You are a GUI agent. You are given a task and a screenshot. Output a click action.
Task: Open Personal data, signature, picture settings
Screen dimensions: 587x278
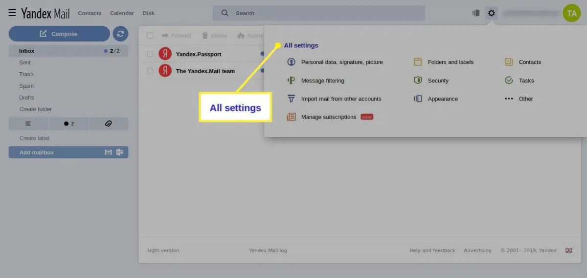342,62
